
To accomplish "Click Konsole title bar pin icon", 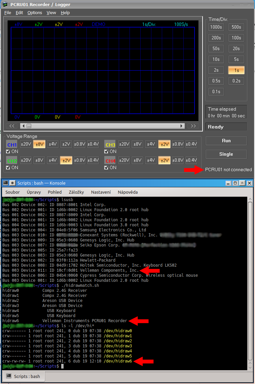I will click(12, 183).
